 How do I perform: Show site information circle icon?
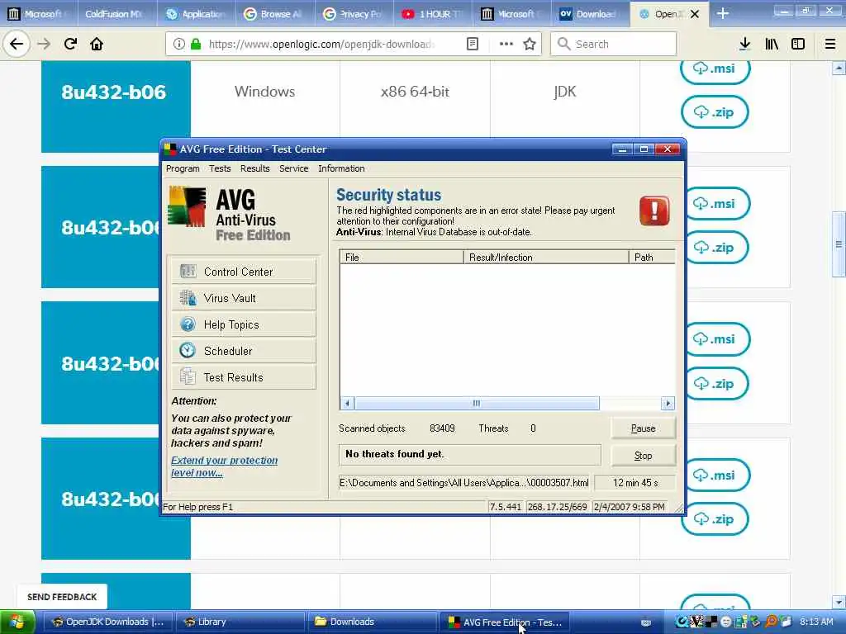click(x=178, y=44)
